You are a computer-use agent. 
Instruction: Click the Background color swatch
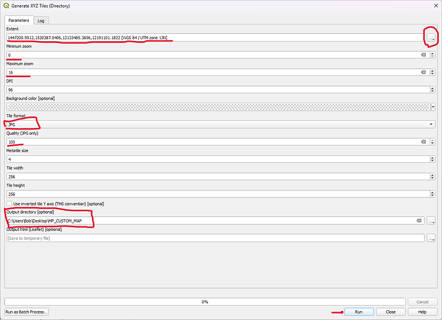tap(219, 107)
